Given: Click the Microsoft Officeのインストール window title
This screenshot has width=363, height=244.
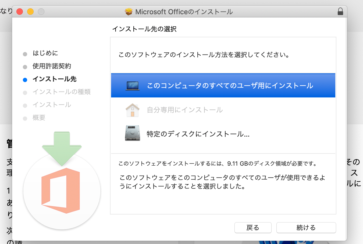Looking at the screenshot, I should tap(184, 12).
